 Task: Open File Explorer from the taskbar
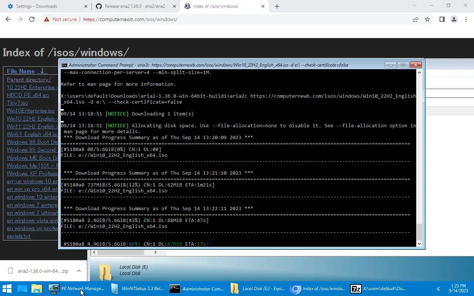pyautogui.click(x=37, y=289)
